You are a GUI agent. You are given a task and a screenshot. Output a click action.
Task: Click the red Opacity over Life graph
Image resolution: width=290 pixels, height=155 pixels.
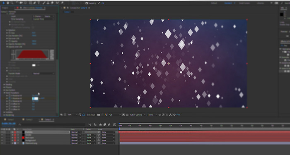tap(32, 55)
